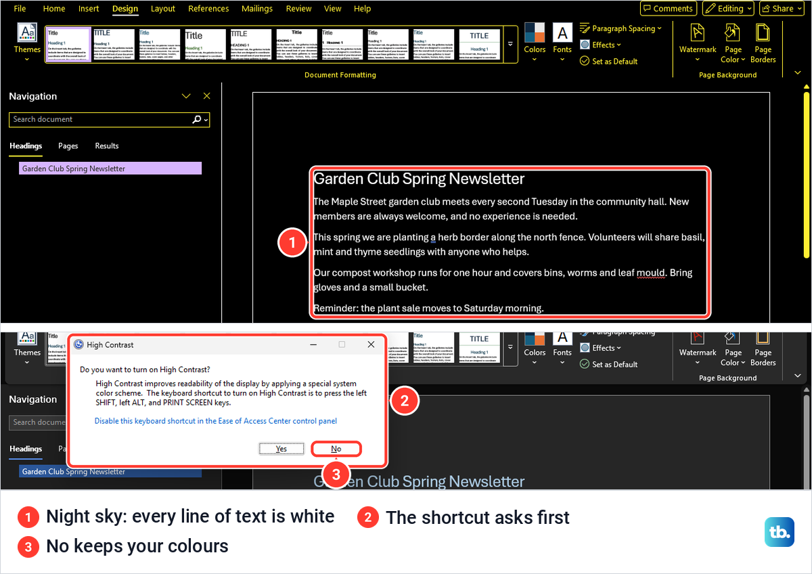The width and height of the screenshot is (812, 574).
Task: Open the File menu
Action: 20,9
